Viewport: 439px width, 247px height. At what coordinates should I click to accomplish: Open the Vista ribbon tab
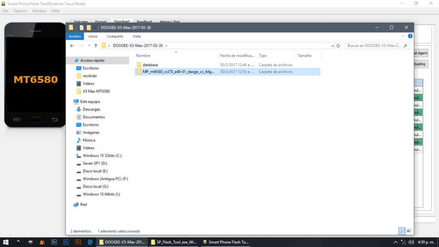tap(137, 36)
